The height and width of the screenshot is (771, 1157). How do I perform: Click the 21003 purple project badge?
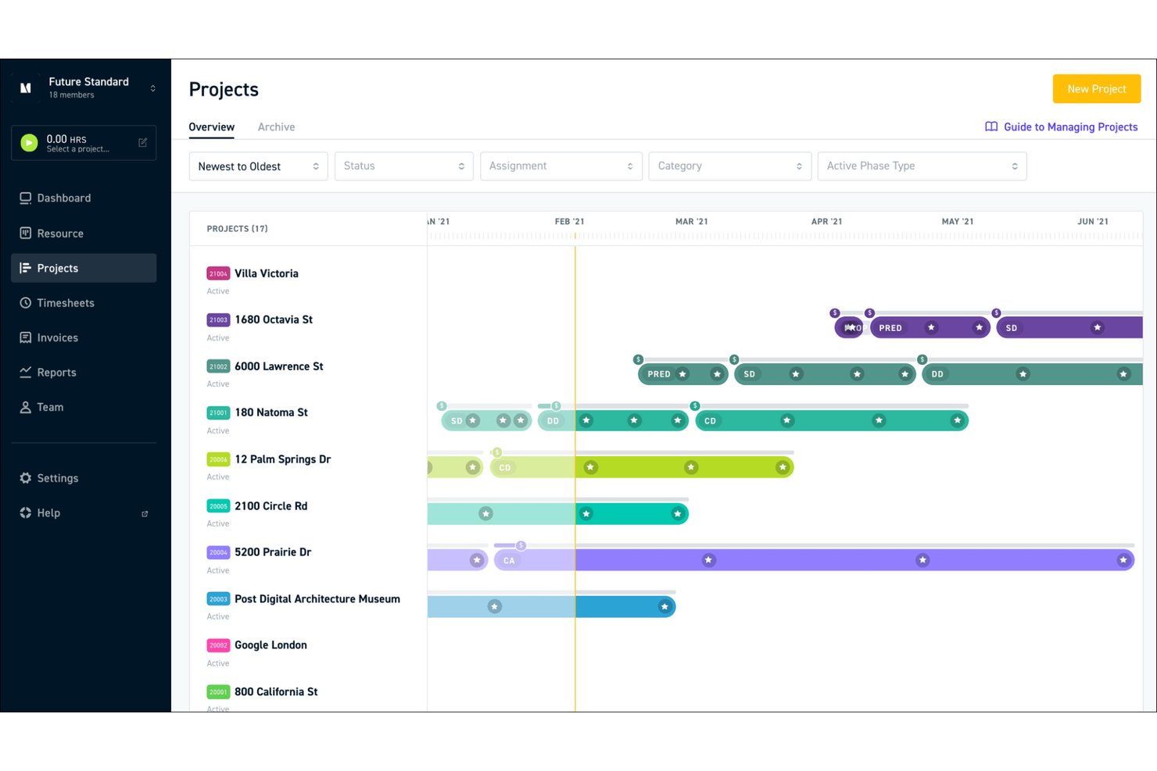click(x=218, y=319)
